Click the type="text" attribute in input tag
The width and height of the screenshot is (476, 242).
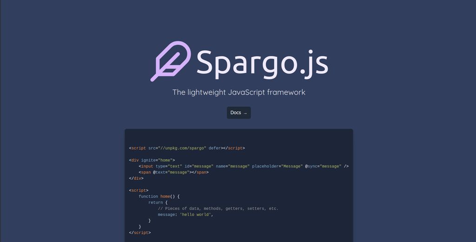(x=169, y=166)
